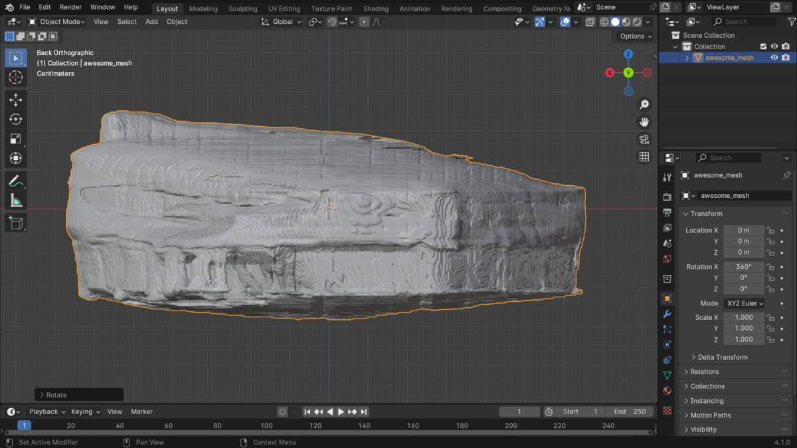This screenshot has width=797, height=448.
Task: Open the File menu
Action: [x=25, y=7]
